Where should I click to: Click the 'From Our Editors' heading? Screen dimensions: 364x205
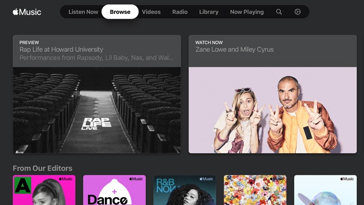42,168
